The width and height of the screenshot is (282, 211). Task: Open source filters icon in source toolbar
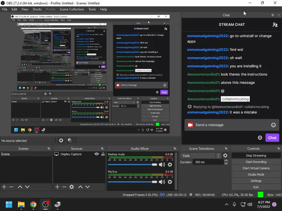pyautogui.click(x=70, y=140)
